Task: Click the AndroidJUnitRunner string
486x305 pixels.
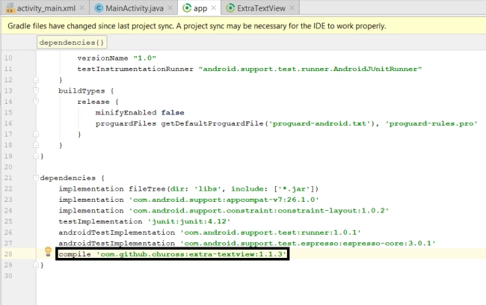Action: tap(310, 69)
